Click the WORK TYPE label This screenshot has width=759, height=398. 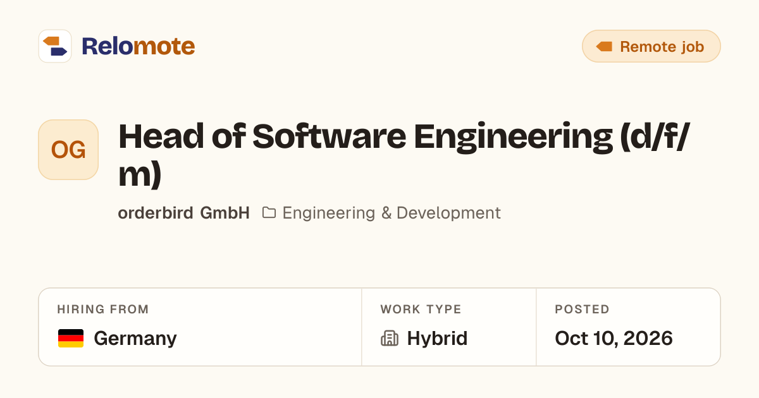pos(421,310)
